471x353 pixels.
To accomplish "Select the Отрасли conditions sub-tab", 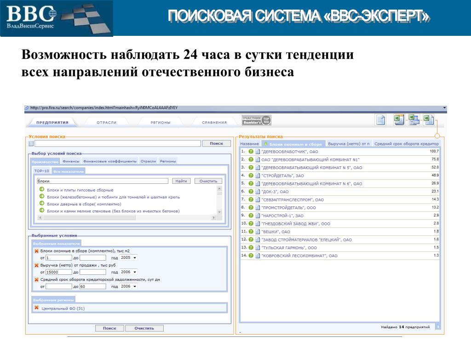I will click(x=148, y=161).
